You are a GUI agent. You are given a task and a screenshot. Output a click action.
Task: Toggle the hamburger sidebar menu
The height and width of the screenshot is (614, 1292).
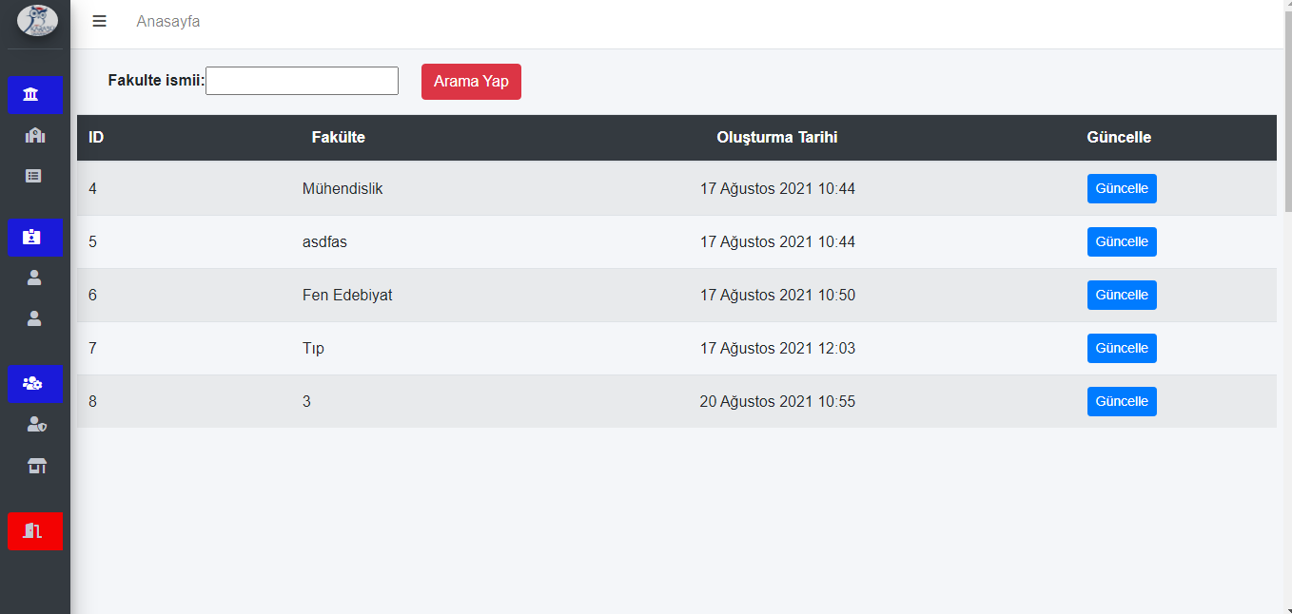[99, 21]
